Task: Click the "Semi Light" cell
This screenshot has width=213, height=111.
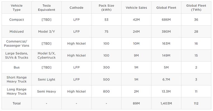Action: click(x=47, y=79)
